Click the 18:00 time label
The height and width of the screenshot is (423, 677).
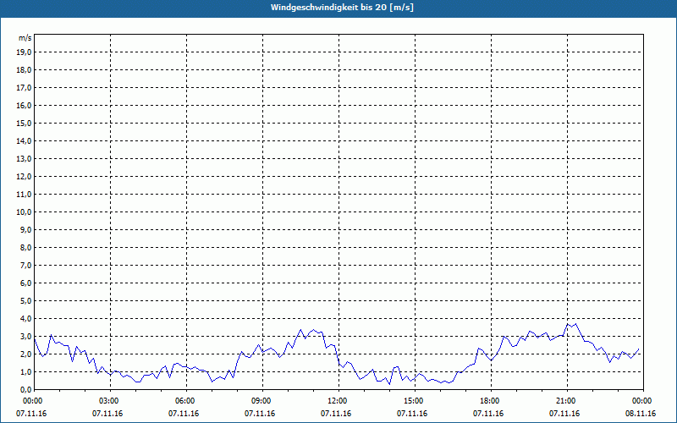point(491,401)
